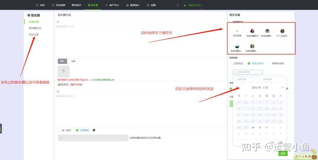Choose 统一延时 radio option
The width and height of the screenshot is (318, 160).
pos(59,130)
